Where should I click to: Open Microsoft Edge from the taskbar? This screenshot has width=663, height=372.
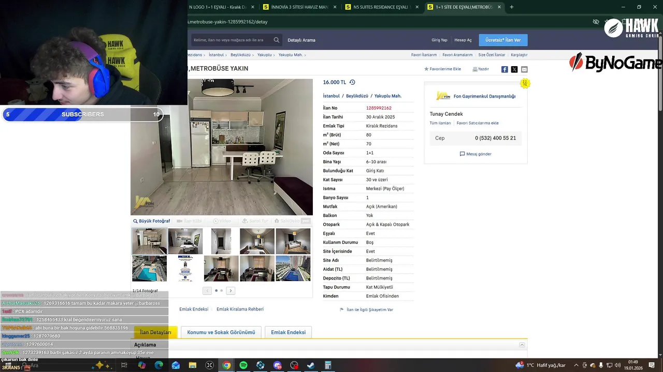pos(159,365)
